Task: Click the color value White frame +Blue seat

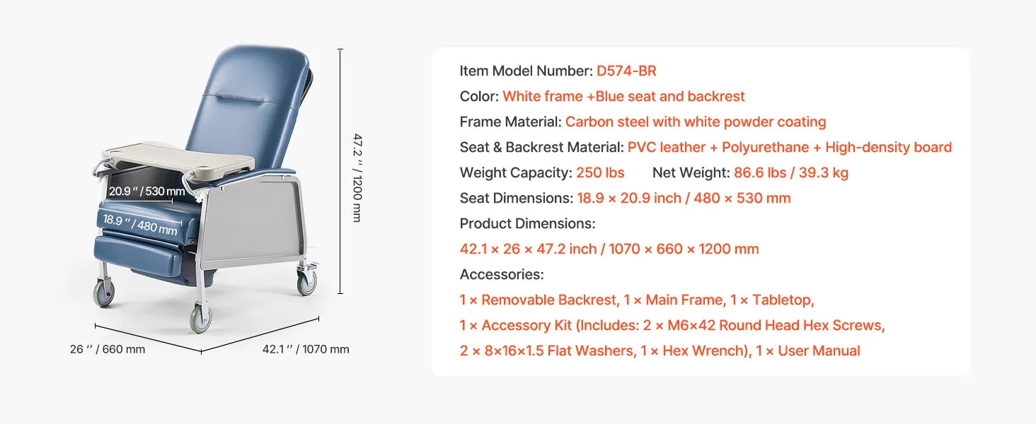Action: tap(623, 96)
